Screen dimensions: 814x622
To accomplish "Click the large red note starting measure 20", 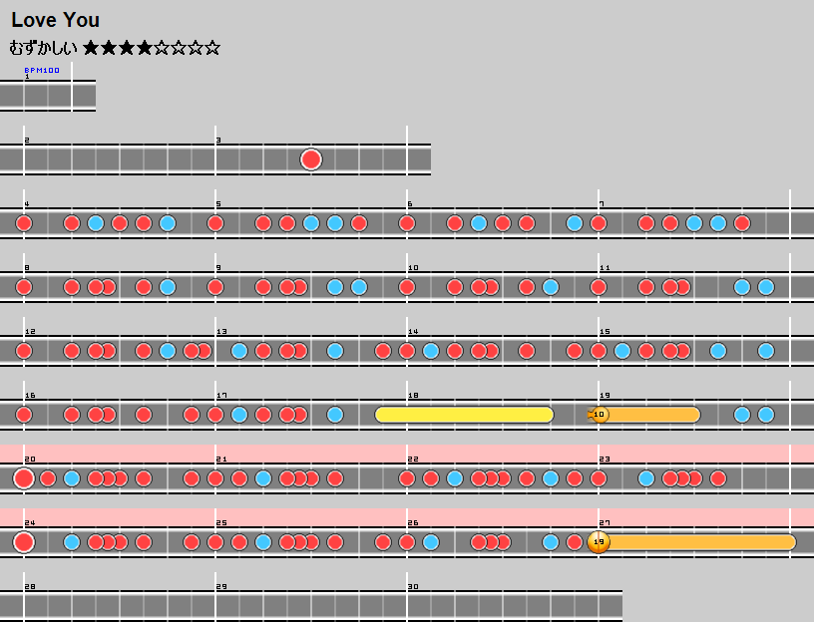I will [x=24, y=478].
